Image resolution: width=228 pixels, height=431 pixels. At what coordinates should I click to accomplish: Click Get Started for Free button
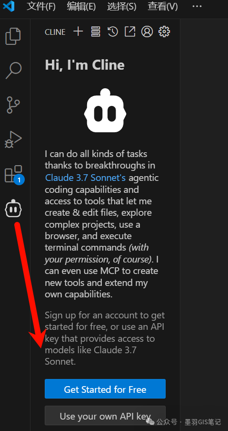click(x=105, y=389)
